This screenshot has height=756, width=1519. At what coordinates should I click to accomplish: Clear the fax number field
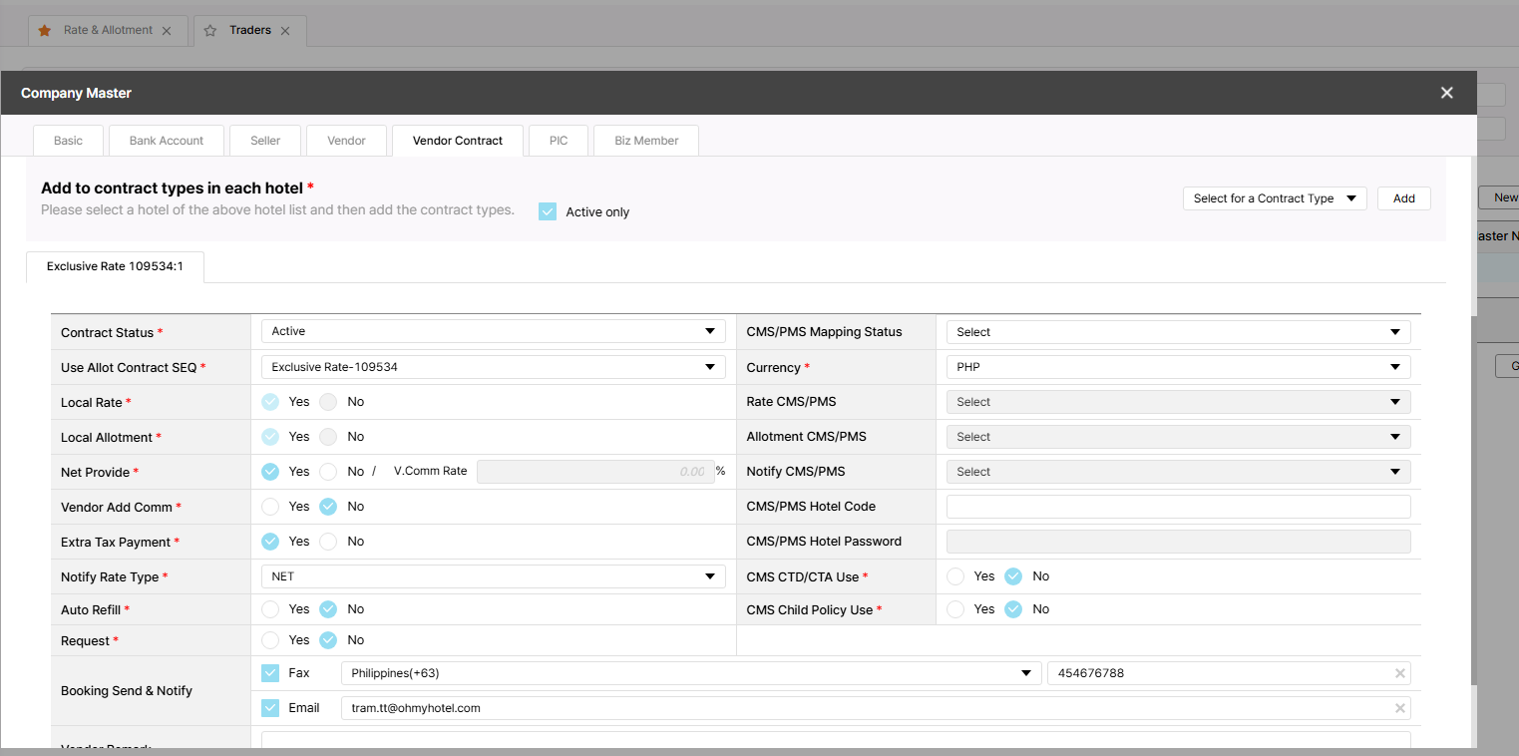click(x=1399, y=673)
